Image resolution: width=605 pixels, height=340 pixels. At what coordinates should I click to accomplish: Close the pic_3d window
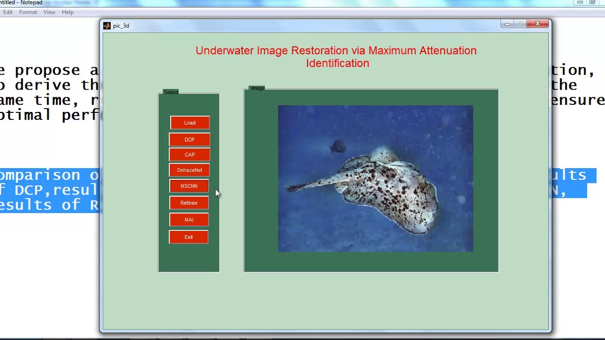[x=537, y=24]
